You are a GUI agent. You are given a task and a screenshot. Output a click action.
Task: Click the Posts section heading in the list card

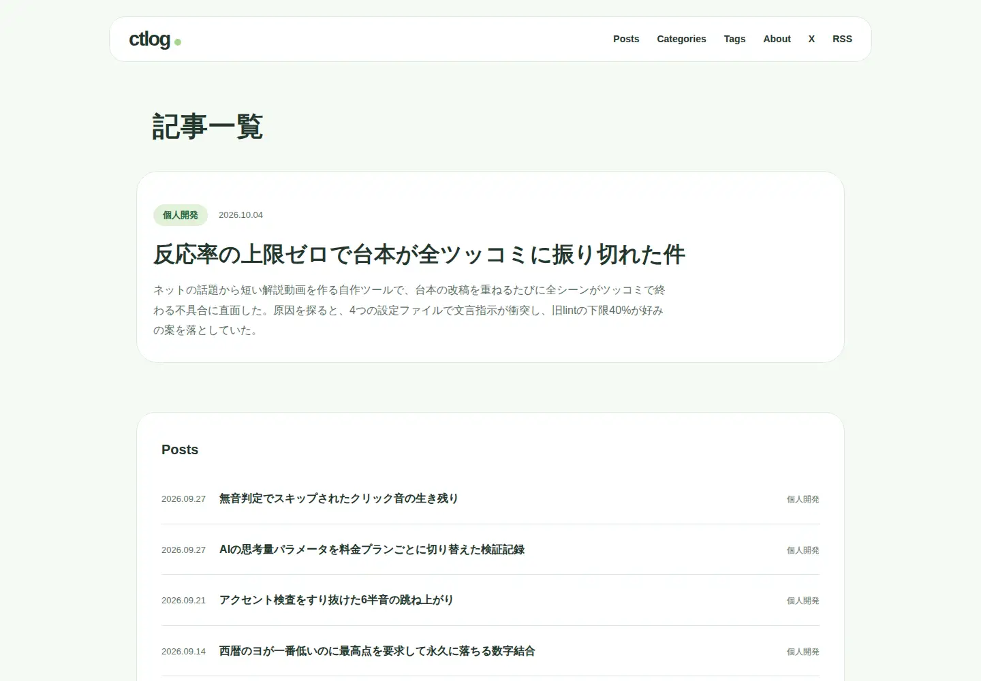(x=180, y=449)
